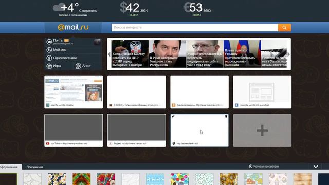The width and height of the screenshot is (329, 185).
Task: Click user avatar next to Почта
Action: point(97,42)
